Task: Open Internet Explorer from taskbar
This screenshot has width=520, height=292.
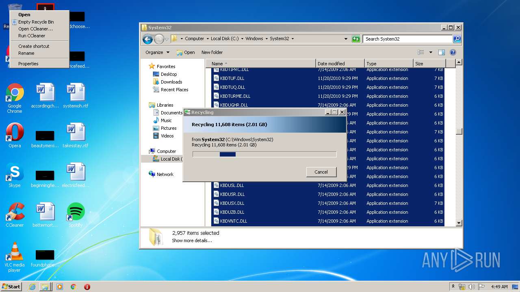Action: click(x=32, y=287)
